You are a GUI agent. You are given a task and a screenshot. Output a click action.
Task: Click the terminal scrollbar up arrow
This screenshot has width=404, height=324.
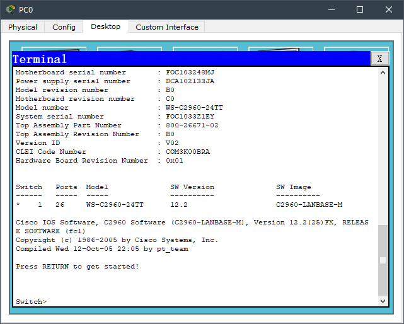(383, 72)
